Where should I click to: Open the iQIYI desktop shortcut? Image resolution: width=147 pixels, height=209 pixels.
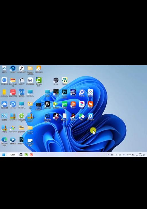pos(64,104)
